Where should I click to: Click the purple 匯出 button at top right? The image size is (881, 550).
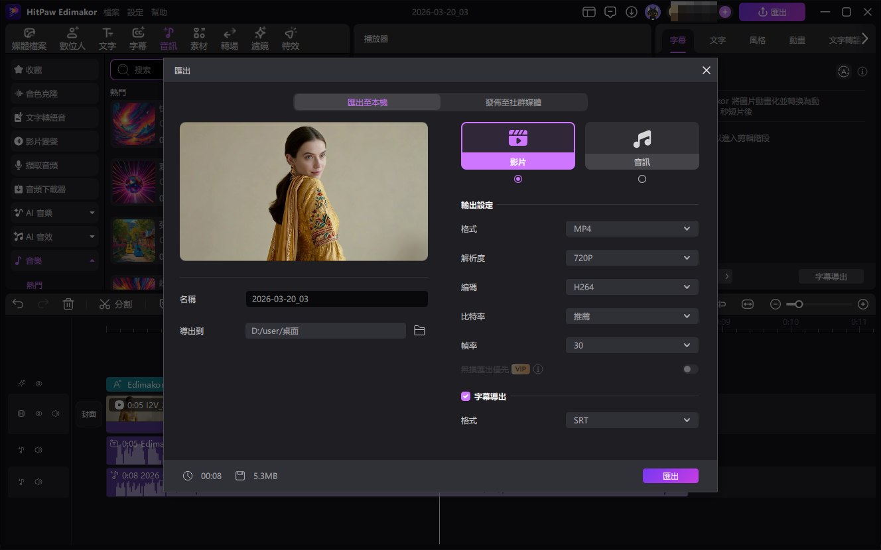pos(772,11)
